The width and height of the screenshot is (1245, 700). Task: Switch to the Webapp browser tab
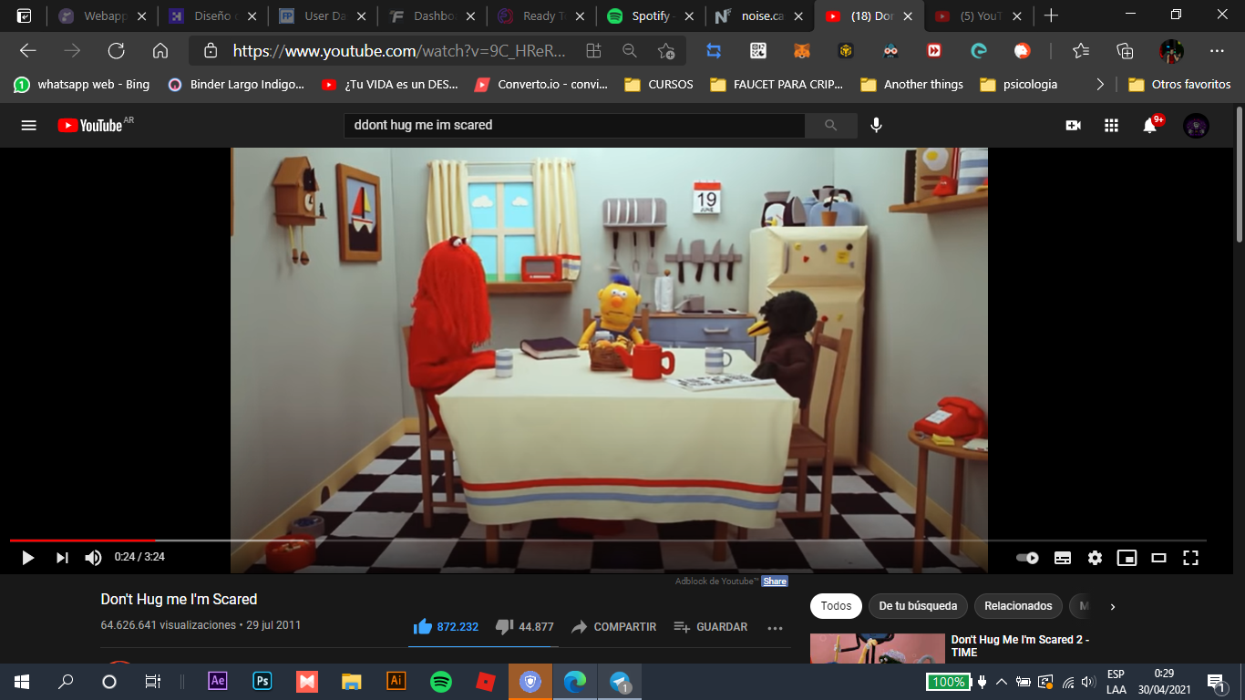point(102,15)
